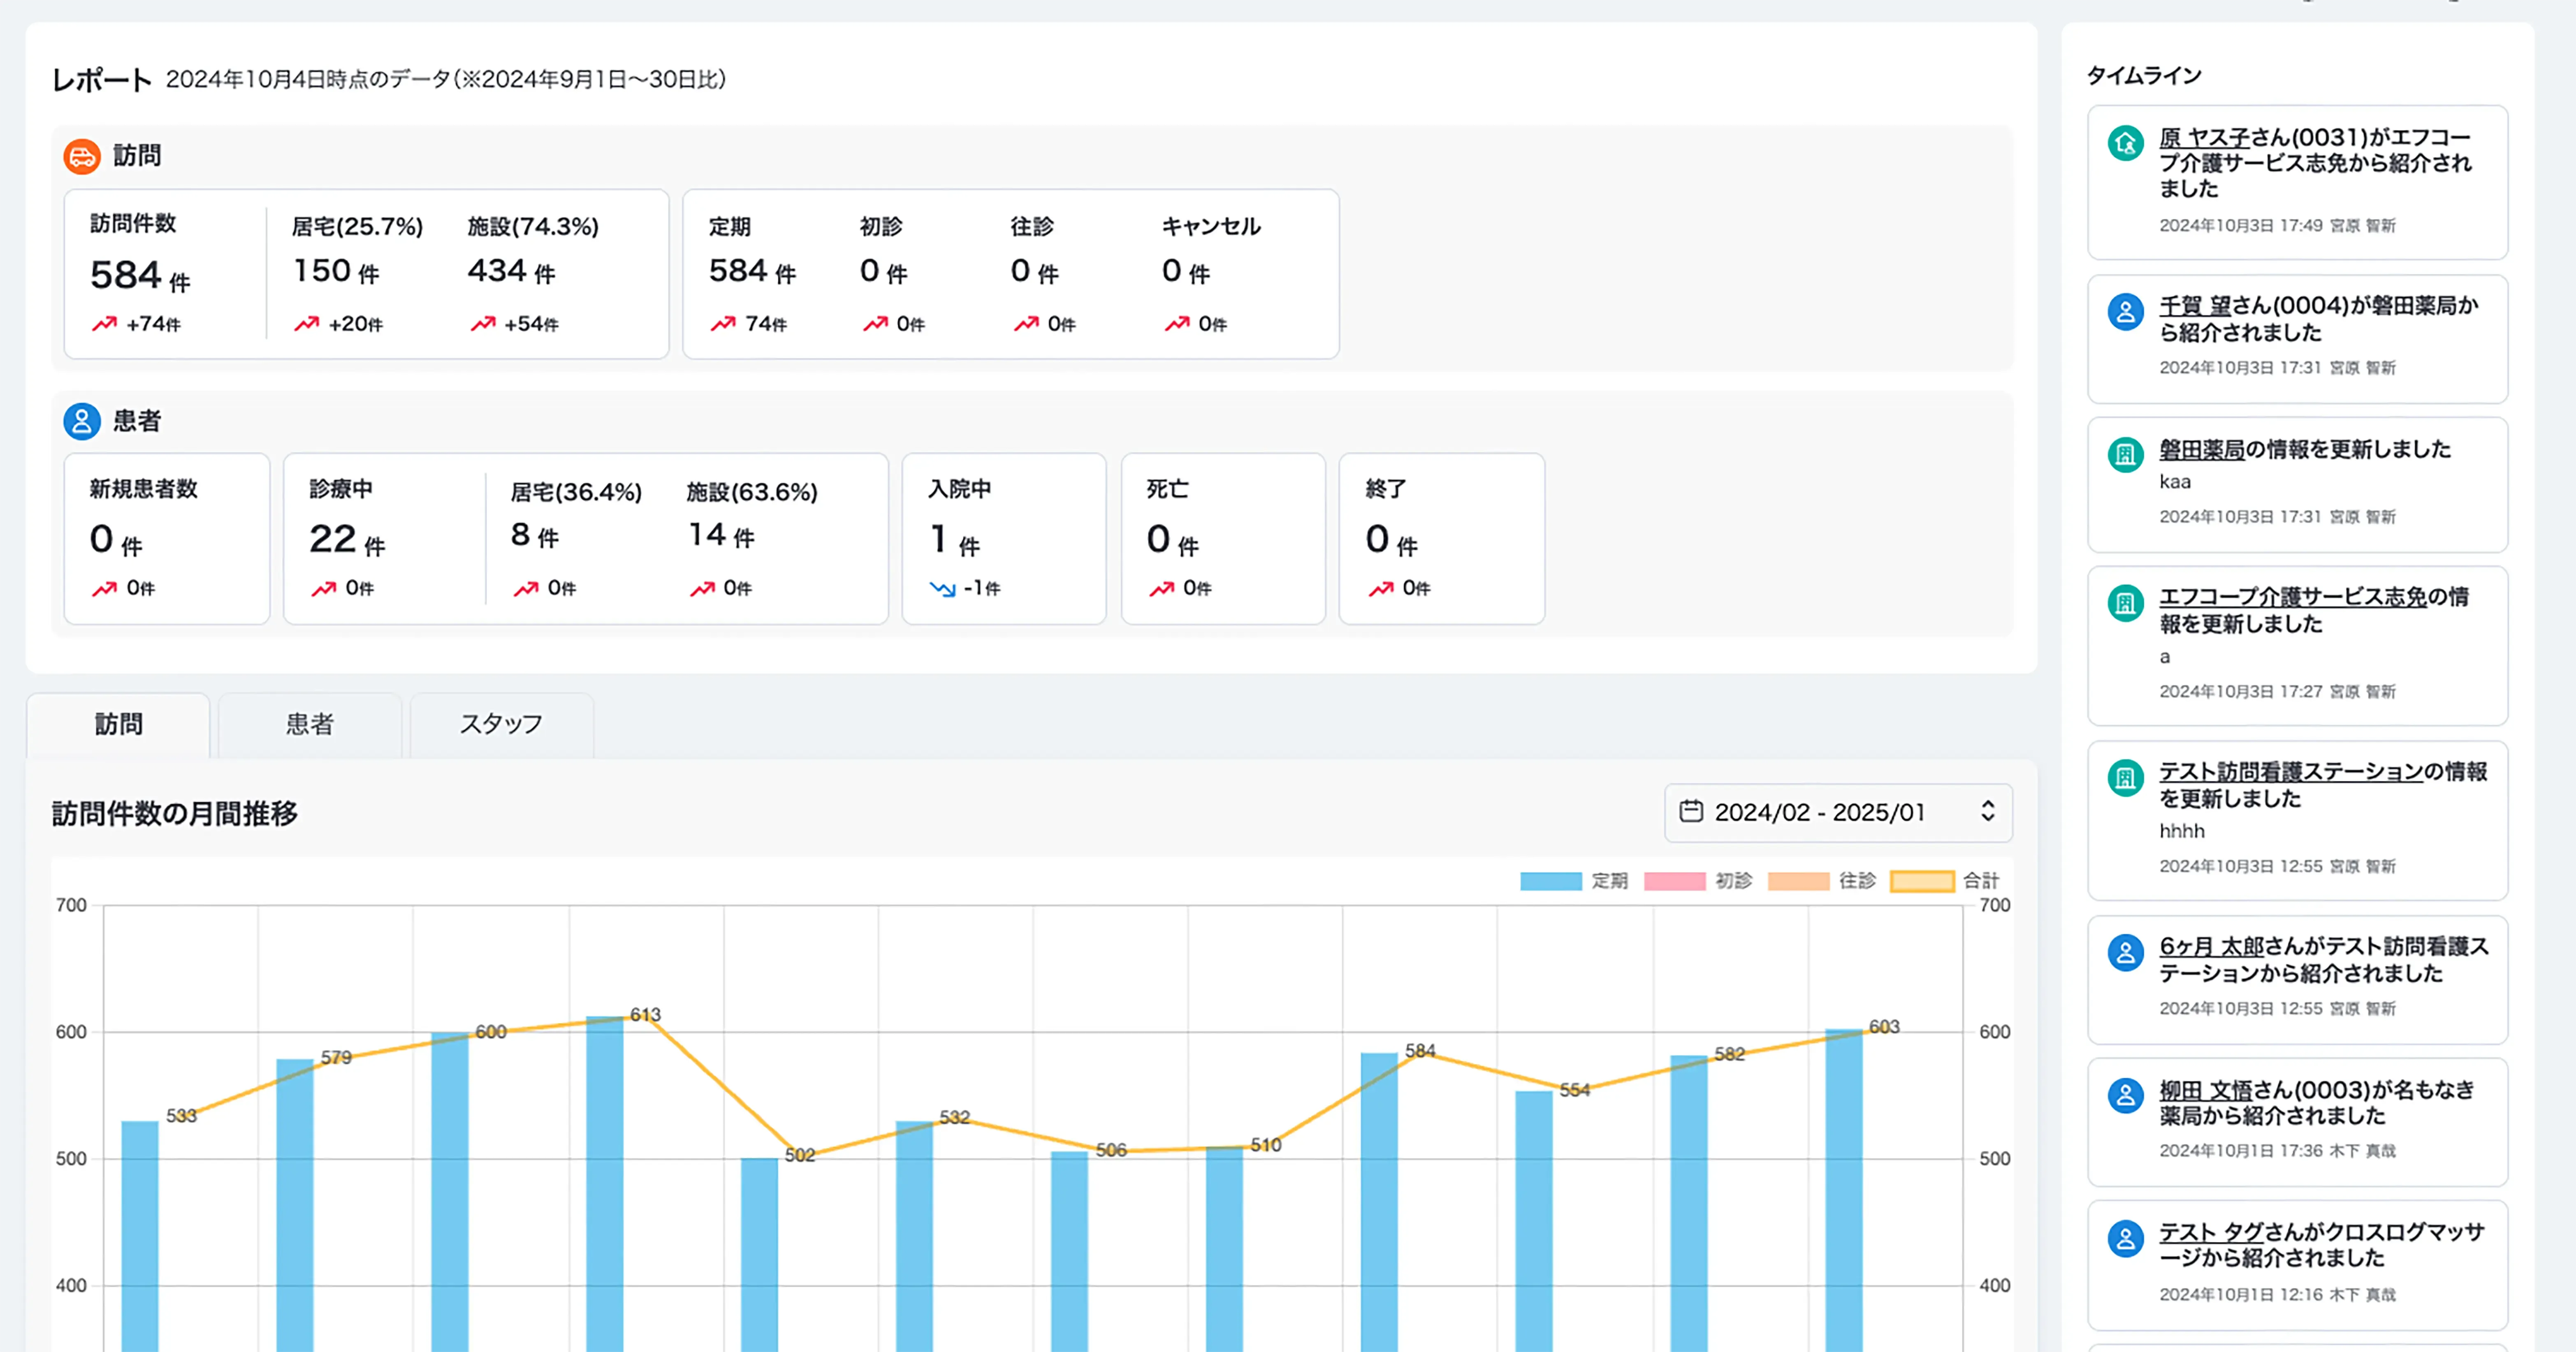This screenshot has height=1352, width=2576.
Task: Click the person icon for テスト タグ entry
Action: pyautogui.click(x=2125, y=1238)
